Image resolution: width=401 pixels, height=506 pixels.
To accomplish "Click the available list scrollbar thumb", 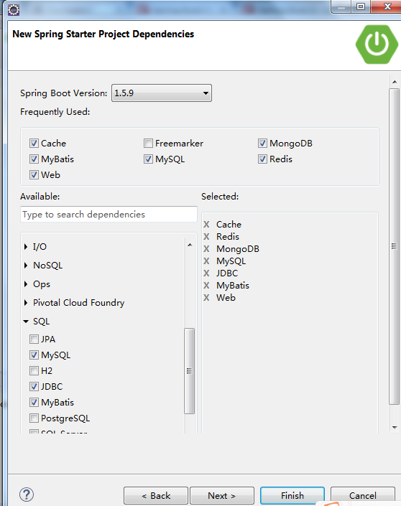I will [189, 371].
